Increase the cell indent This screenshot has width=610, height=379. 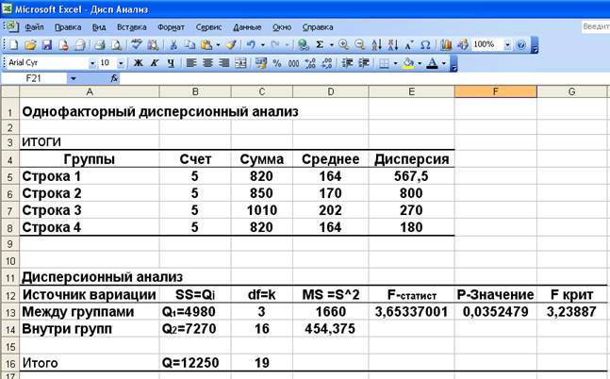tap(364, 63)
